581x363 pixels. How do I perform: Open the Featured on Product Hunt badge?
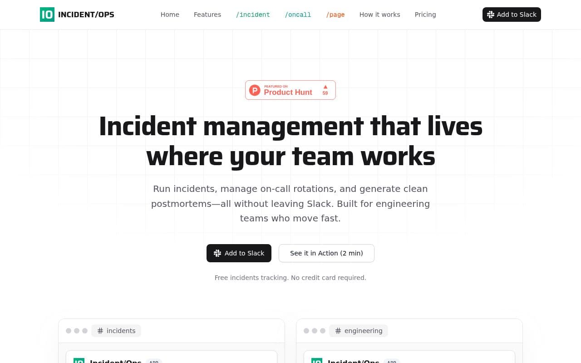click(x=290, y=90)
